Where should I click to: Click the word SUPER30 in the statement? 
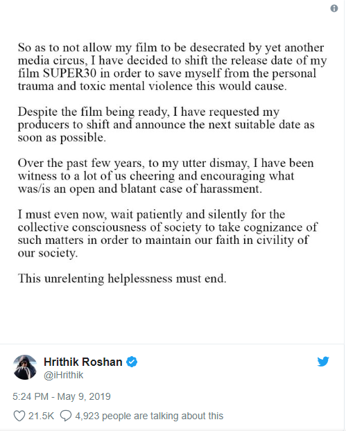69,73
